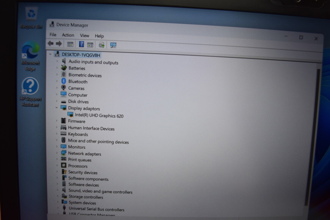Click the Firmware chip icon
Image resolution: width=330 pixels, height=220 pixels.
pyautogui.click(x=64, y=121)
